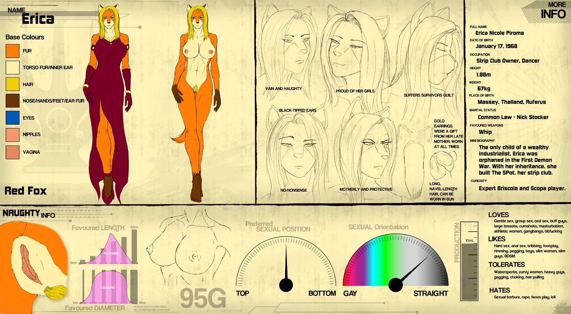Click the hair bun sketch
Image resolution: width=571 pixels, height=314 pixels.
(442, 165)
